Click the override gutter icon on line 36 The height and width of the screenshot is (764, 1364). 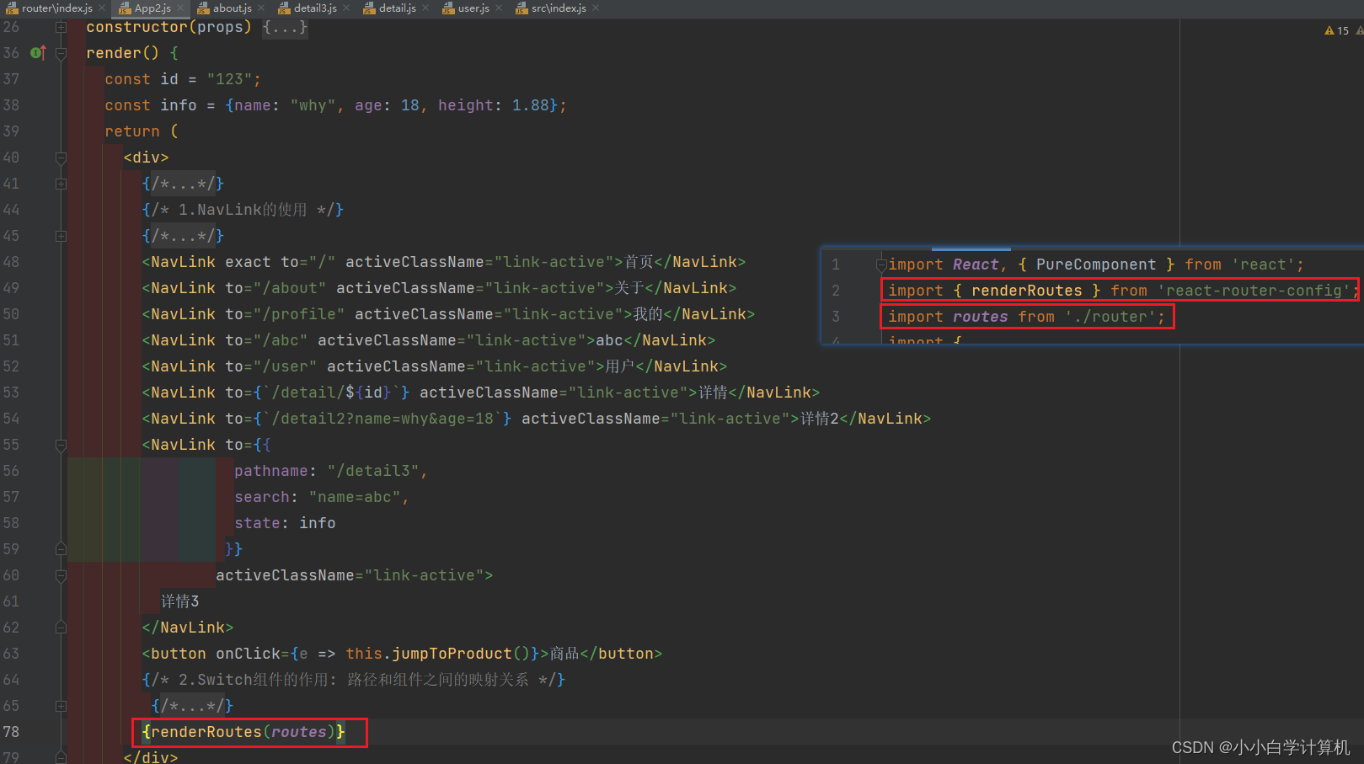click(x=37, y=52)
